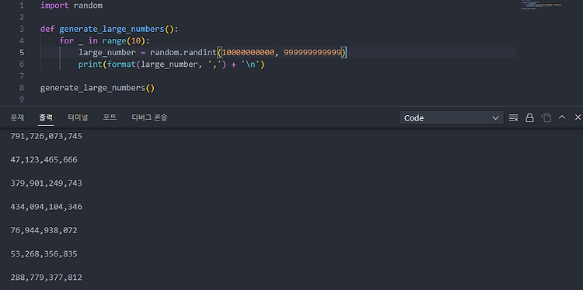Image resolution: width=583 pixels, height=290 pixels.
Task: Toggle the output scroll lock icon
Action: (529, 118)
